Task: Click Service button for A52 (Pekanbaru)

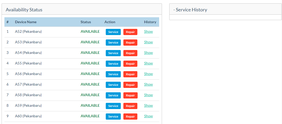Action: (113, 32)
